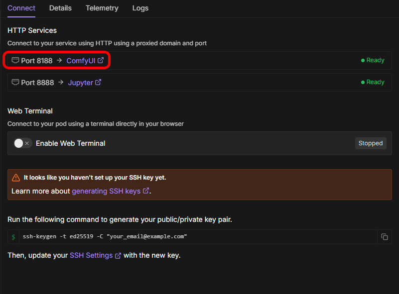Click the Ready status for Jupyter port
Viewport: 399px width, 294px height.
[373, 82]
